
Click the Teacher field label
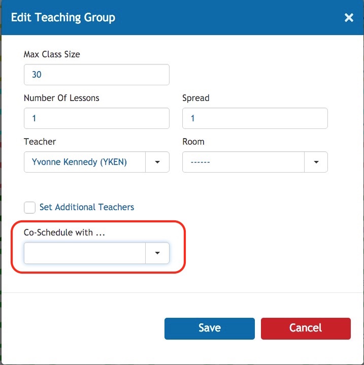coord(40,142)
